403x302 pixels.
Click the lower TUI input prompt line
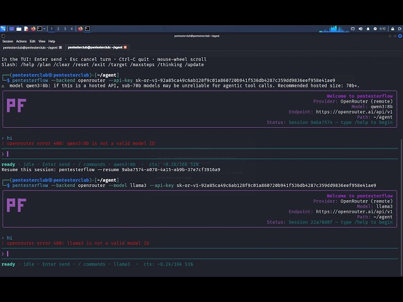[200, 254]
